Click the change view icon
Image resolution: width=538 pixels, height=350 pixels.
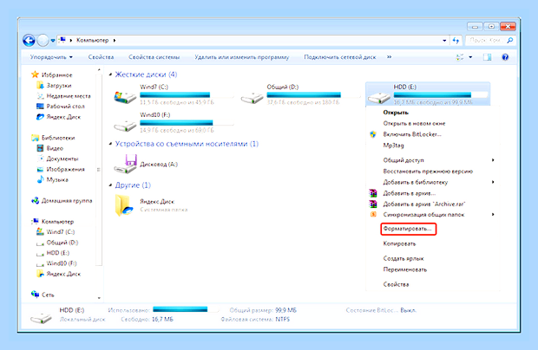(460, 57)
